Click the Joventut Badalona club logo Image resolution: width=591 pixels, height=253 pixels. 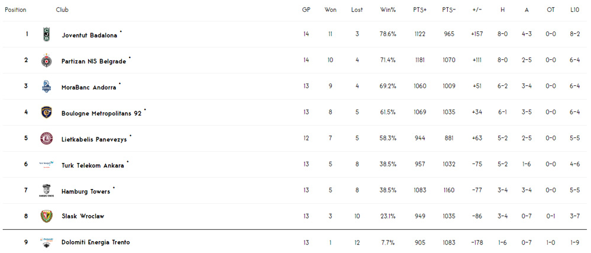point(46,34)
